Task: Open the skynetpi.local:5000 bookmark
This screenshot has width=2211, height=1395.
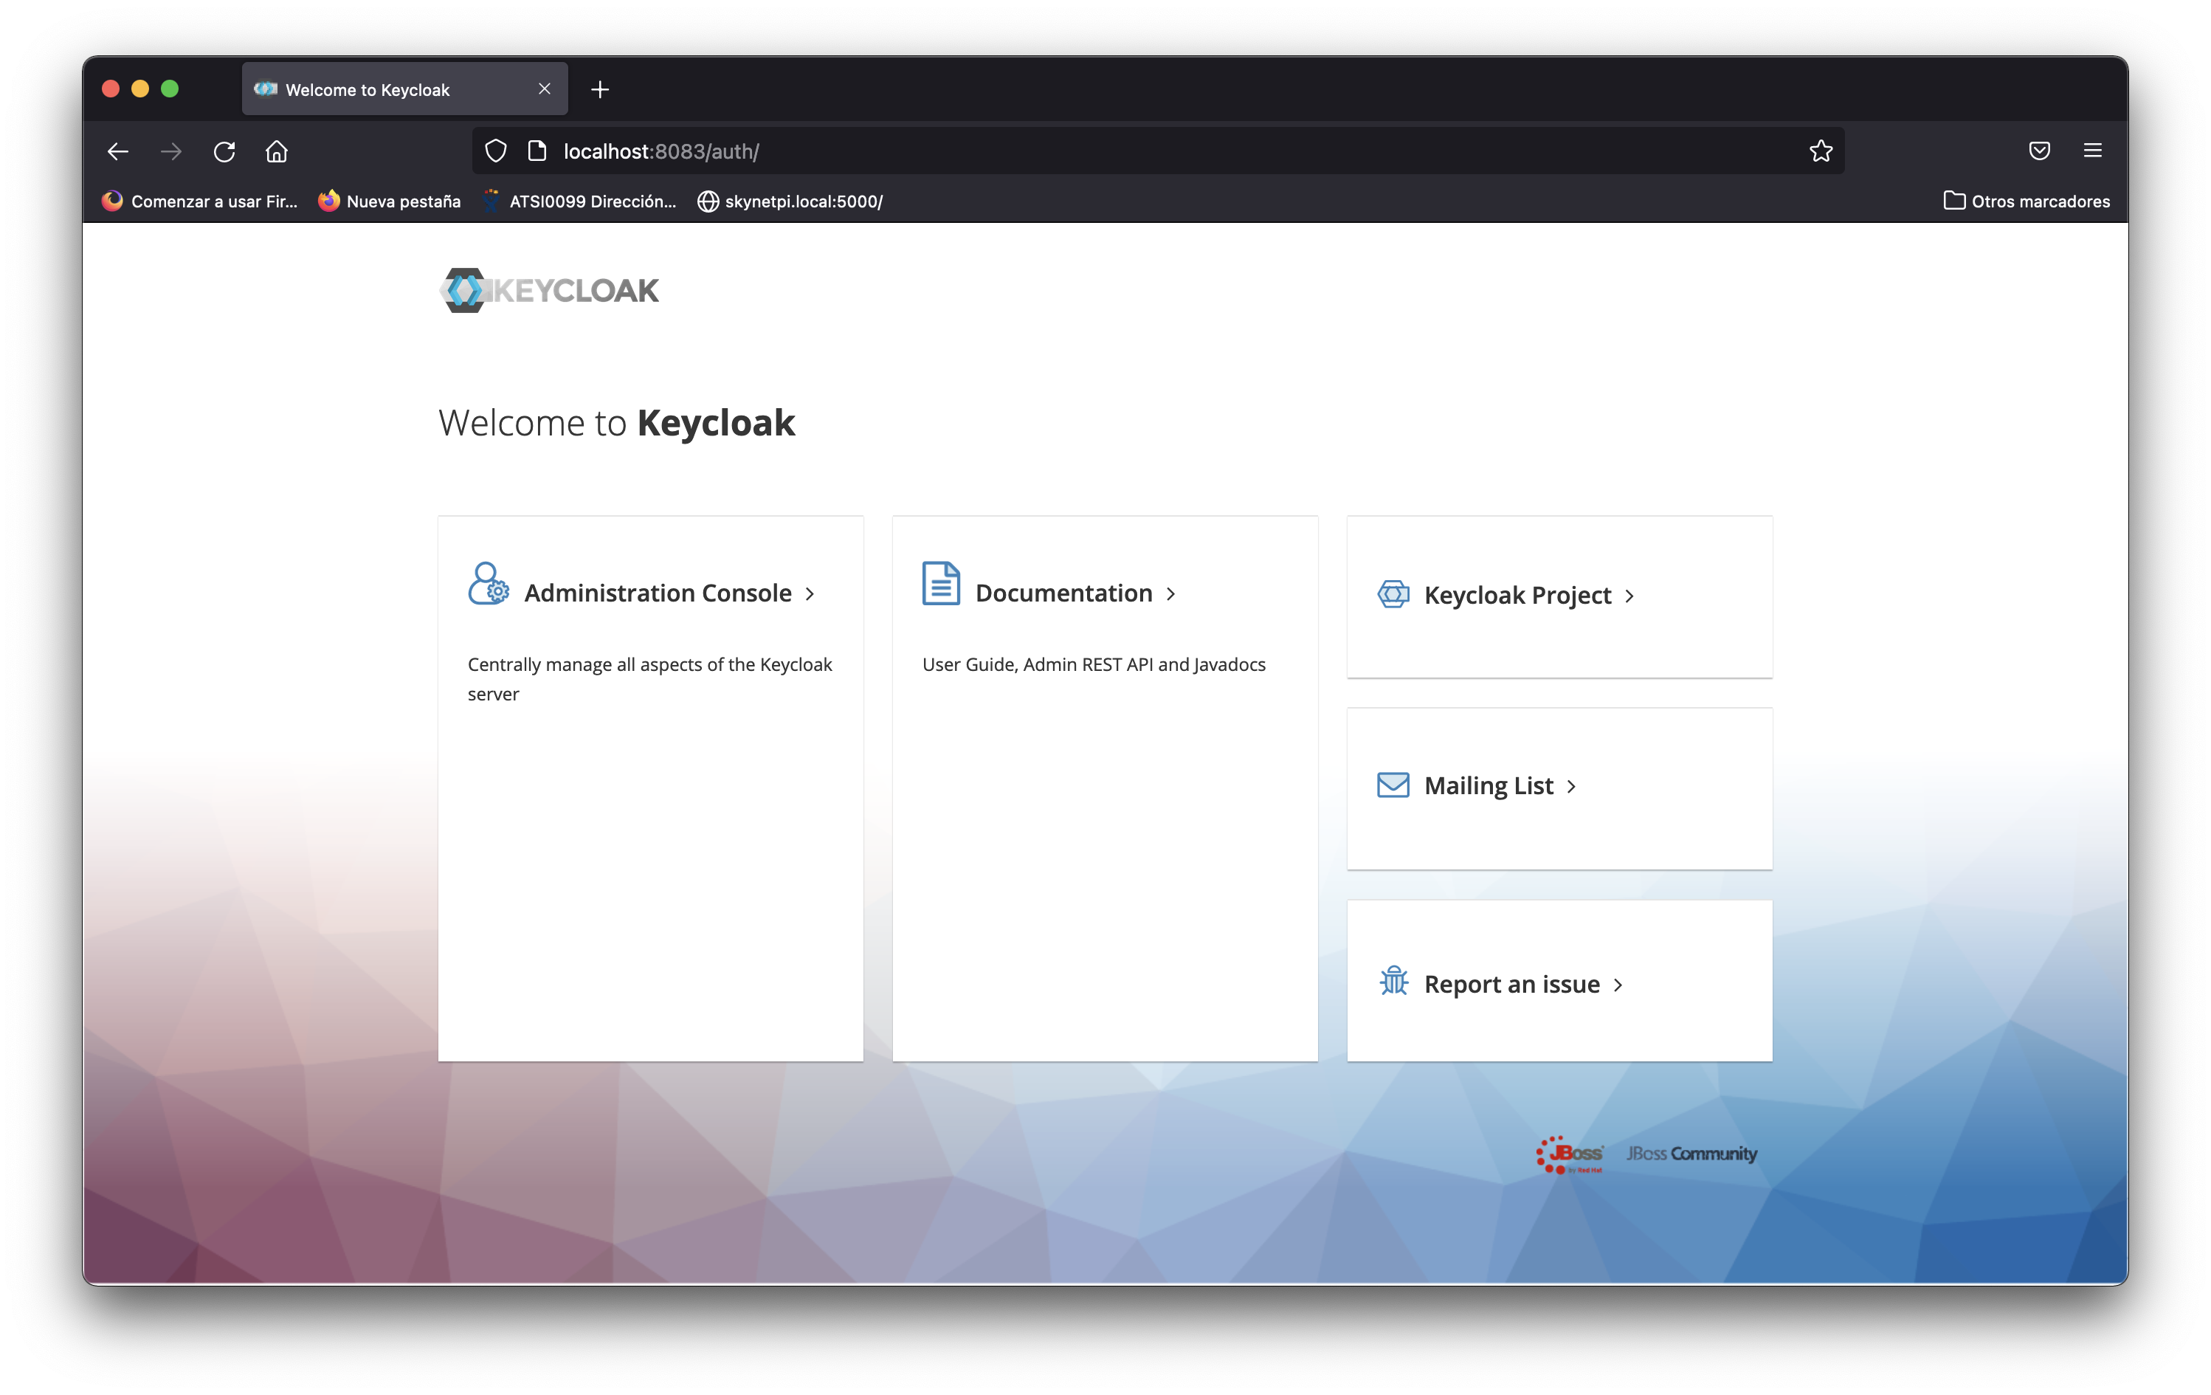Action: point(790,201)
